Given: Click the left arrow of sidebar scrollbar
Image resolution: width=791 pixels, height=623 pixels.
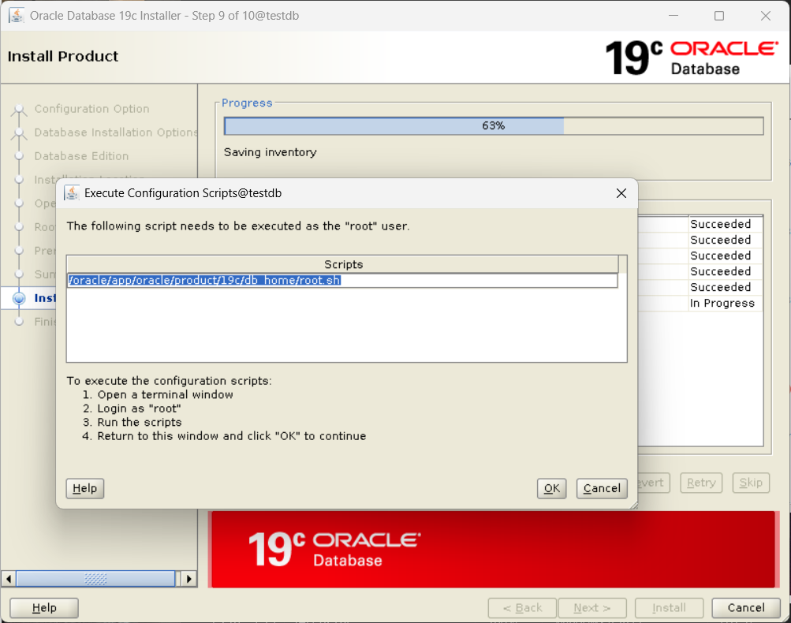Looking at the screenshot, I should [x=8, y=579].
